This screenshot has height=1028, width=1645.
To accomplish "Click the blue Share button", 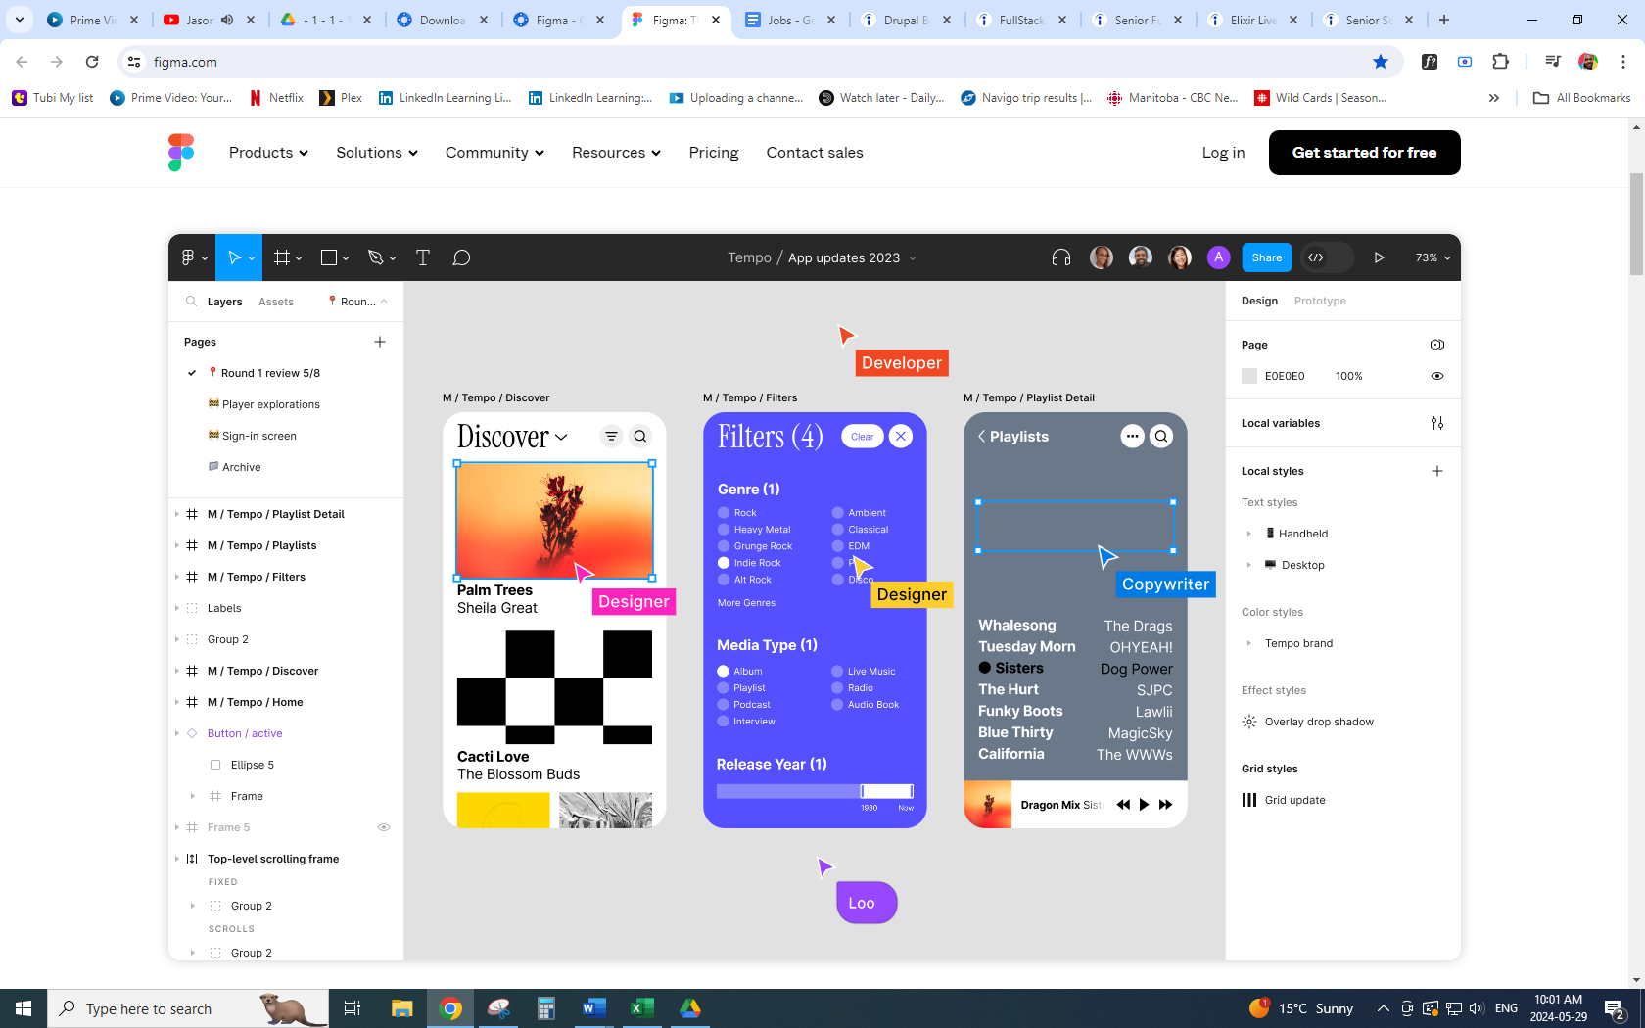I will tap(1266, 257).
